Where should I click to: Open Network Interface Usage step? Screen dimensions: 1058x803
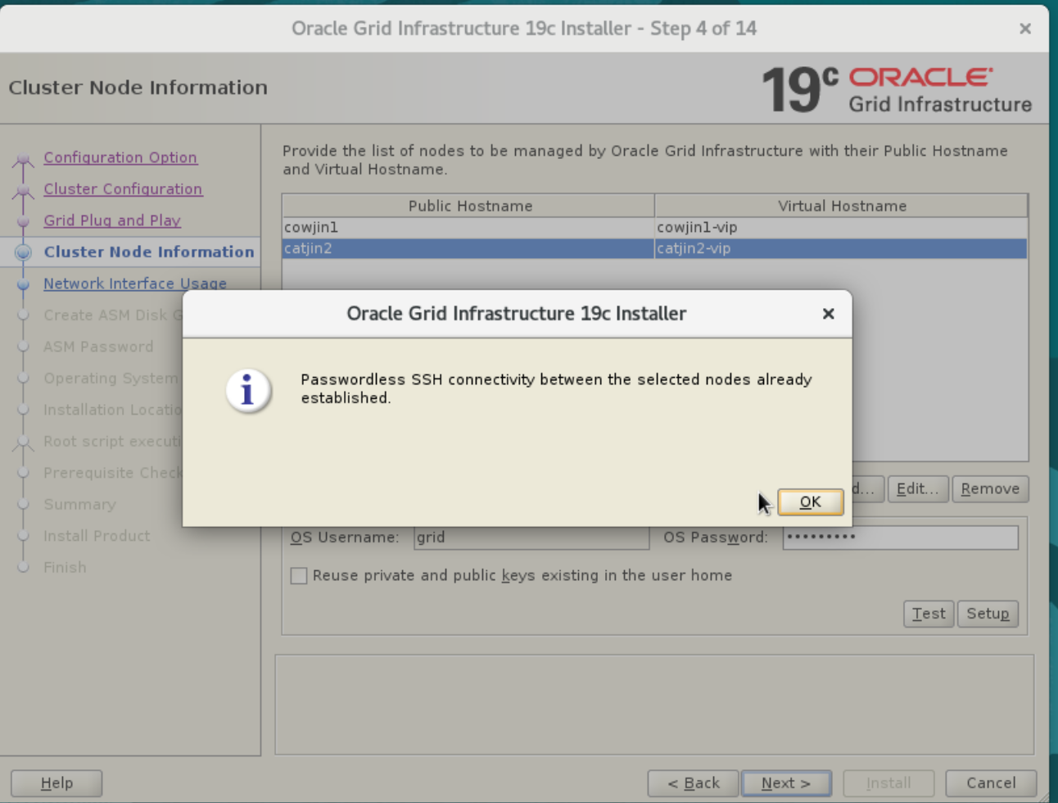coord(135,284)
